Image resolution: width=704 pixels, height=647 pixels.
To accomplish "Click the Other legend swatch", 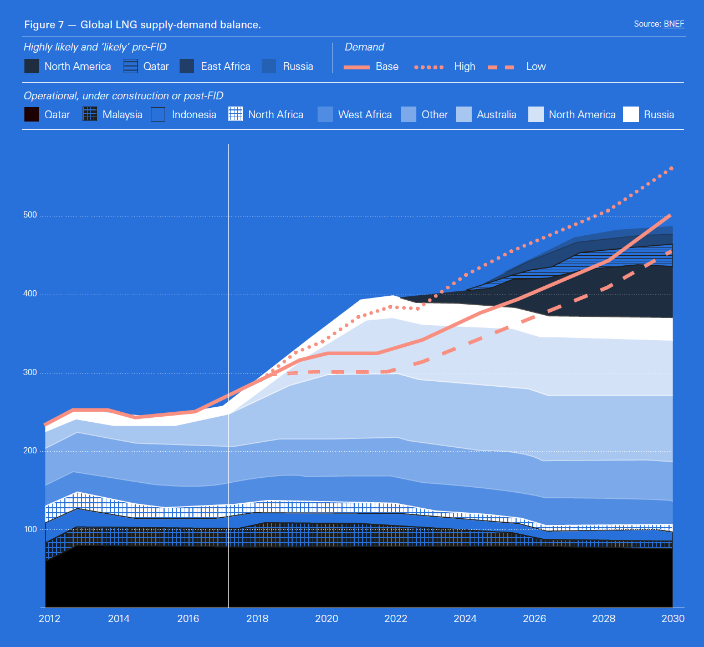I will click(x=409, y=115).
